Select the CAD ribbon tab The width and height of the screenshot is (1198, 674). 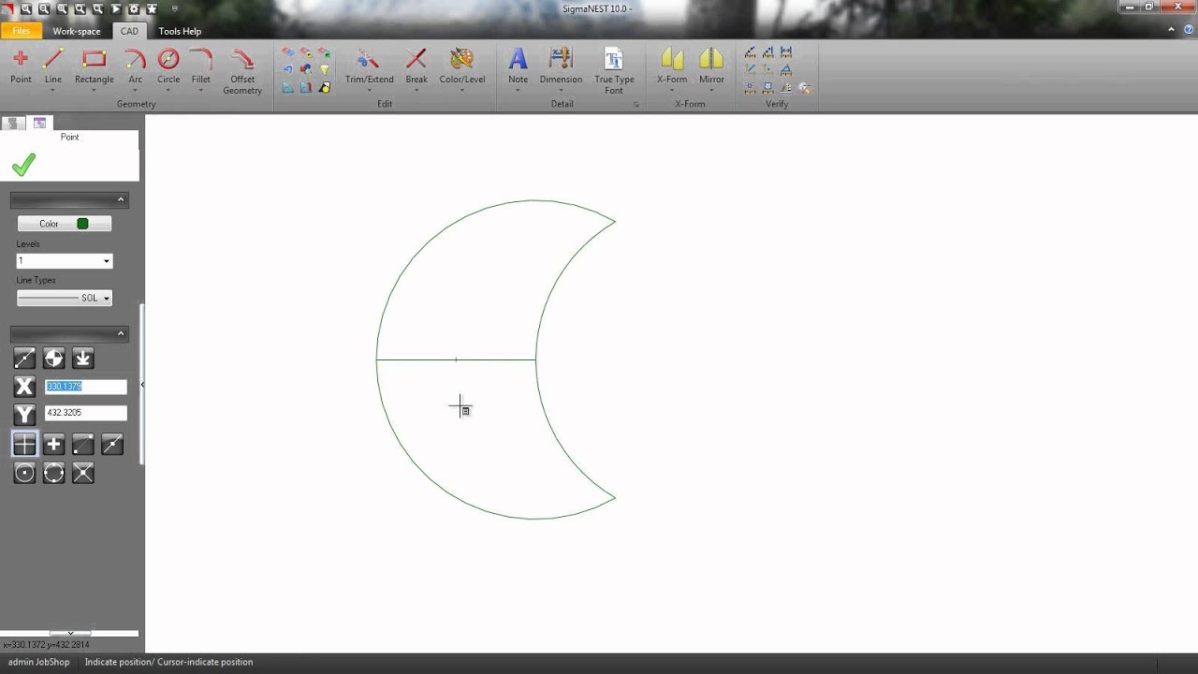tap(129, 31)
